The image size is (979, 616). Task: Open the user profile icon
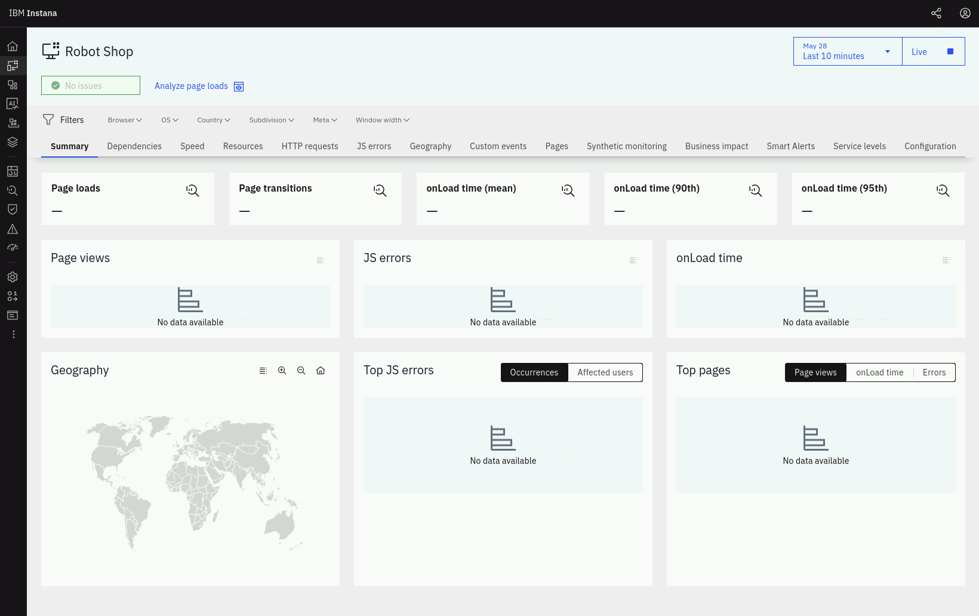965,13
